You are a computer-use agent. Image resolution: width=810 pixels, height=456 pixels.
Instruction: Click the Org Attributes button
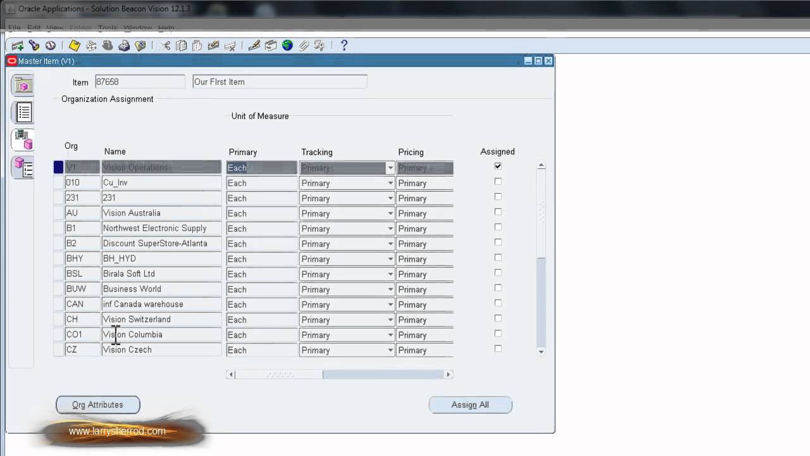[x=97, y=405]
